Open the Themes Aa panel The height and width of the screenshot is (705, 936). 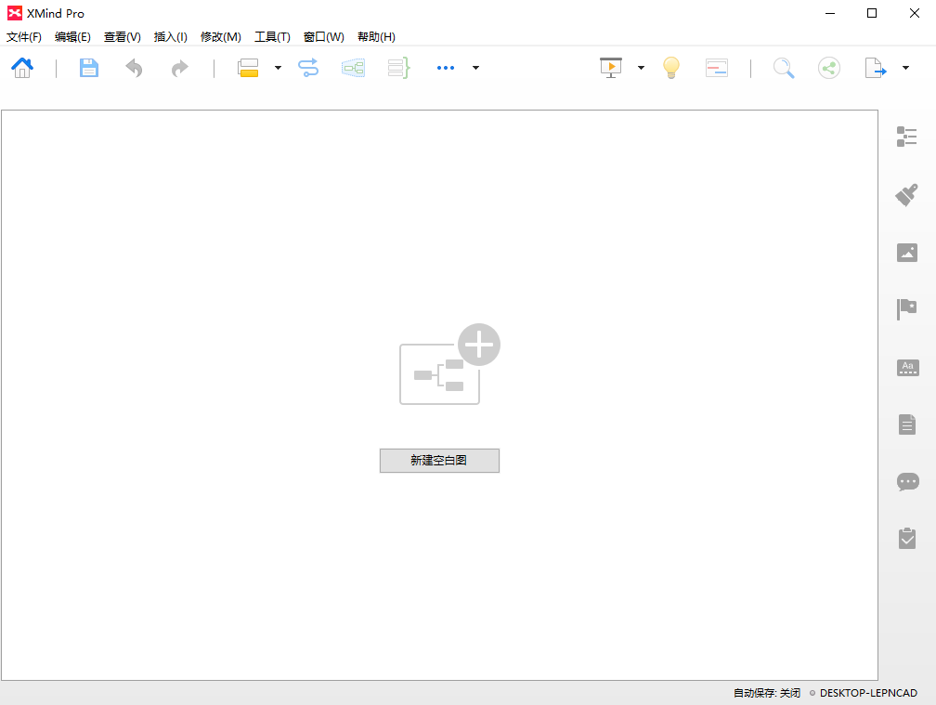[x=907, y=367]
